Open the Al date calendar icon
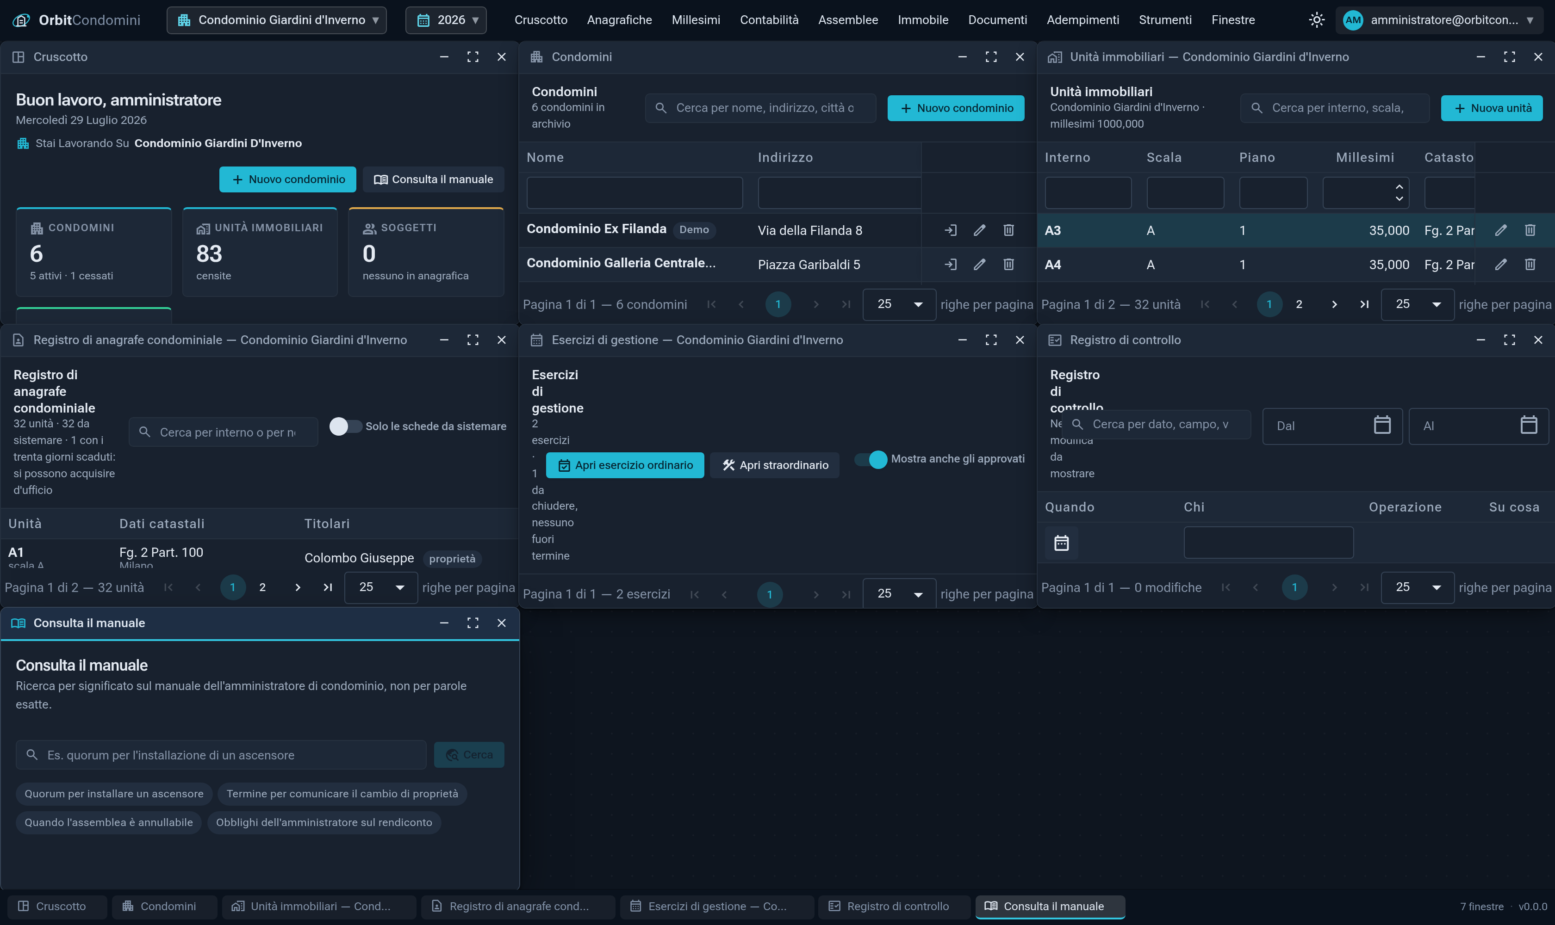The height and width of the screenshot is (925, 1555). (x=1529, y=425)
